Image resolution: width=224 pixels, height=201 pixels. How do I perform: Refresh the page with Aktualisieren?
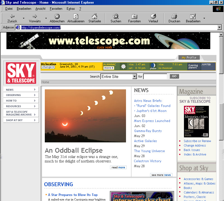pyautogui.click(x=76, y=18)
